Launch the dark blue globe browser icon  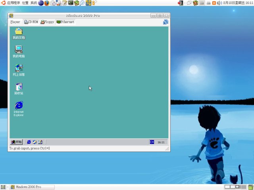pyautogui.click(x=41, y=3)
